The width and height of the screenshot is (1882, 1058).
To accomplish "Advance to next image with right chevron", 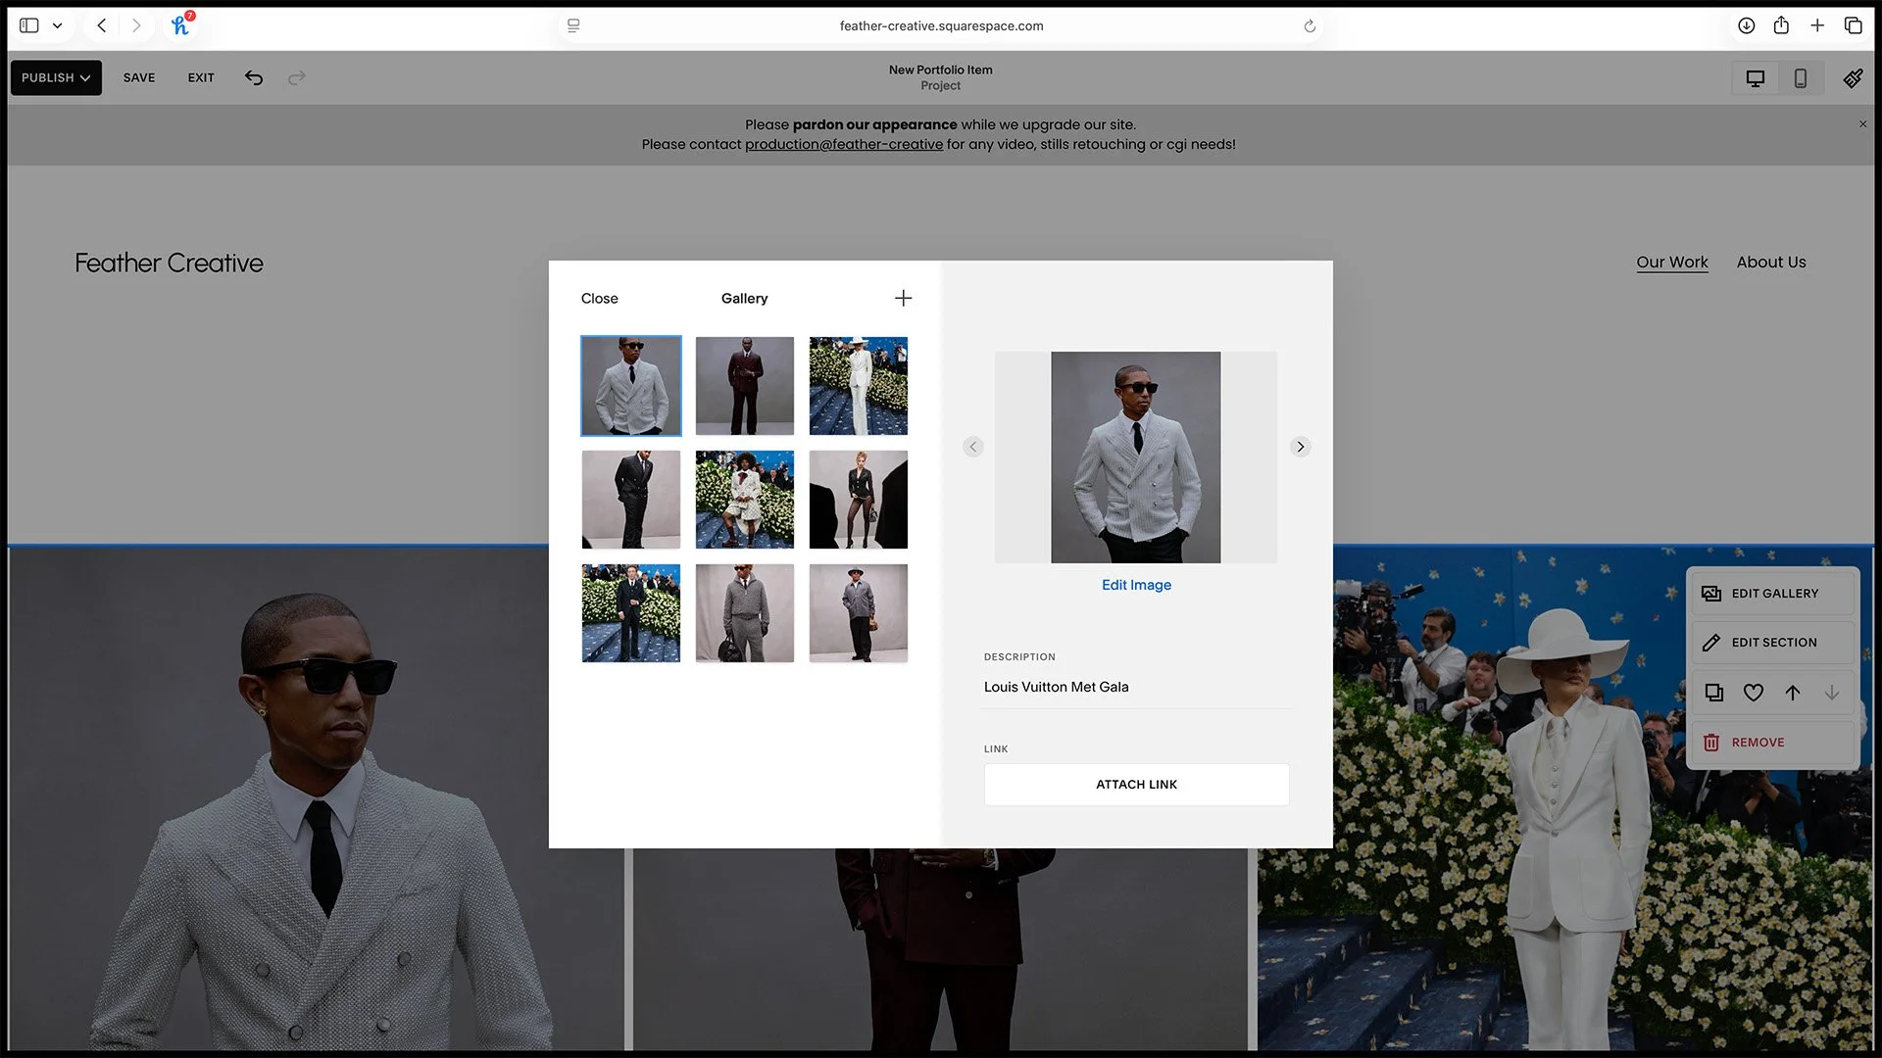I will (1301, 447).
